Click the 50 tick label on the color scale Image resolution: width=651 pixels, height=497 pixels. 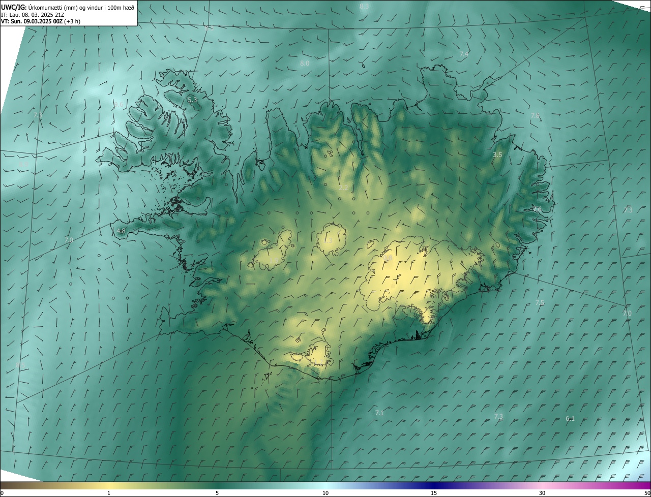pos(647,493)
